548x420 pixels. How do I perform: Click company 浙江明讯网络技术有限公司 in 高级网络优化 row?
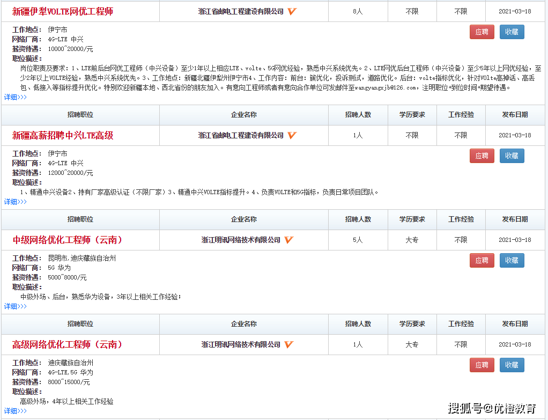pos(241,344)
